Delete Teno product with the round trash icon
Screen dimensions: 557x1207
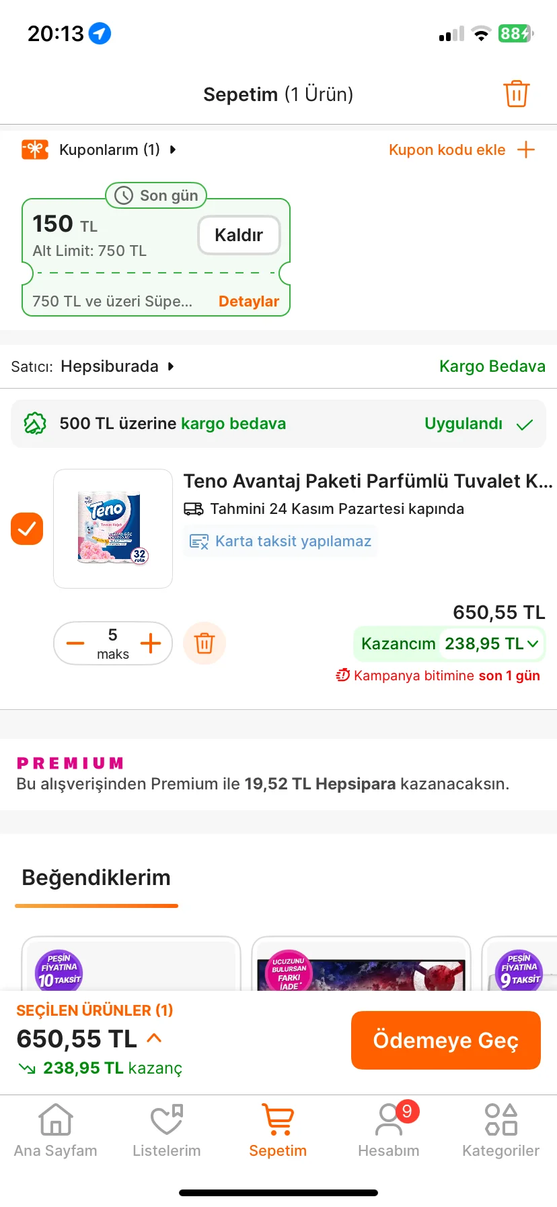pos(205,643)
